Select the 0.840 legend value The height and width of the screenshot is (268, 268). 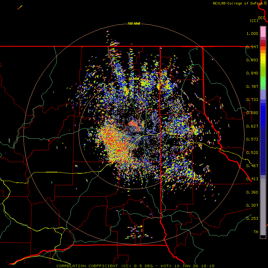tap(252, 73)
